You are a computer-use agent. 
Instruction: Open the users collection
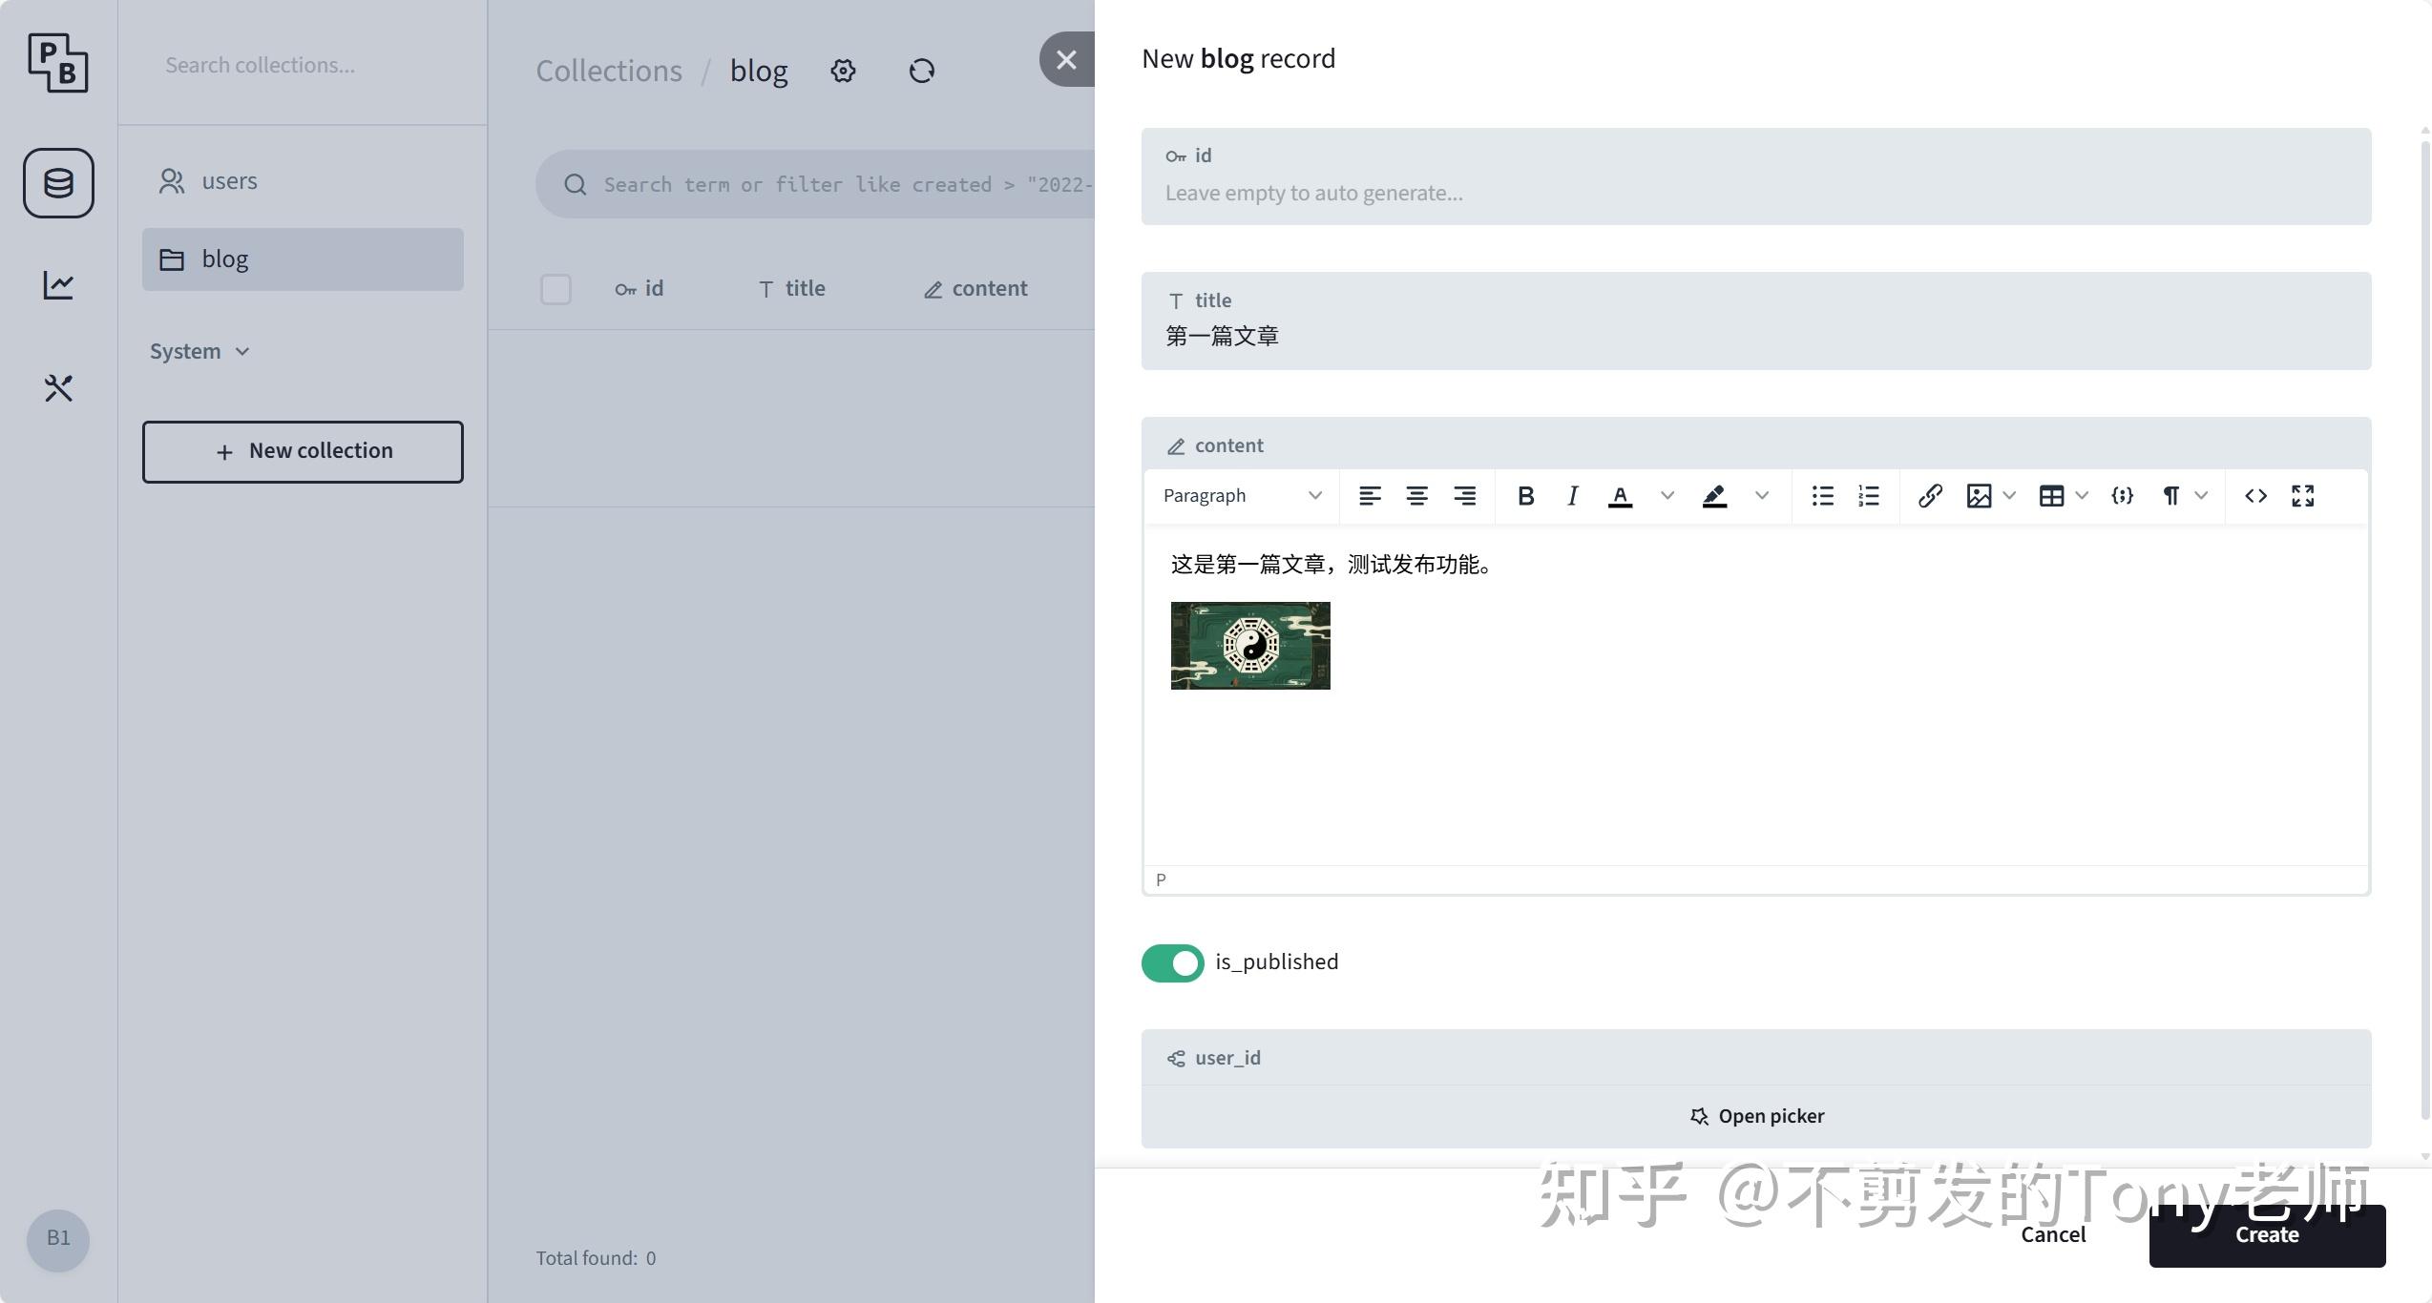(229, 180)
